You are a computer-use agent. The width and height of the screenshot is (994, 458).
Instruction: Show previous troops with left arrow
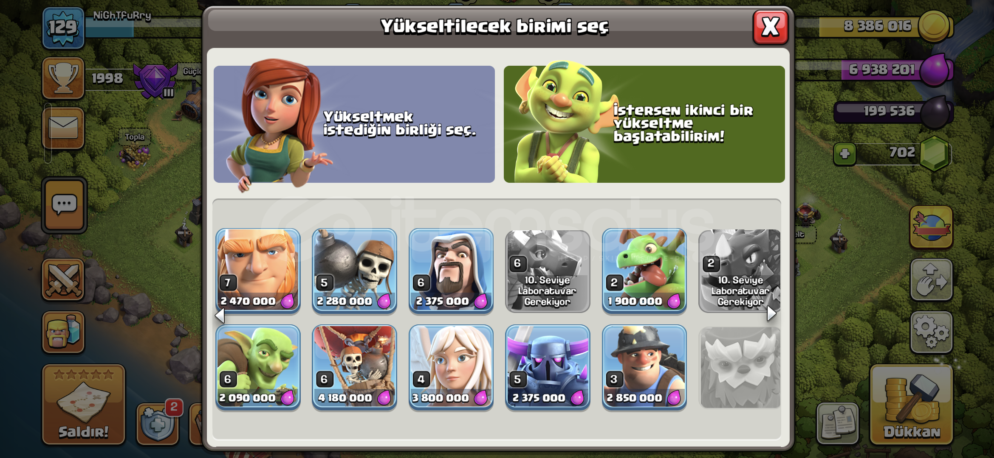pyautogui.click(x=220, y=316)
